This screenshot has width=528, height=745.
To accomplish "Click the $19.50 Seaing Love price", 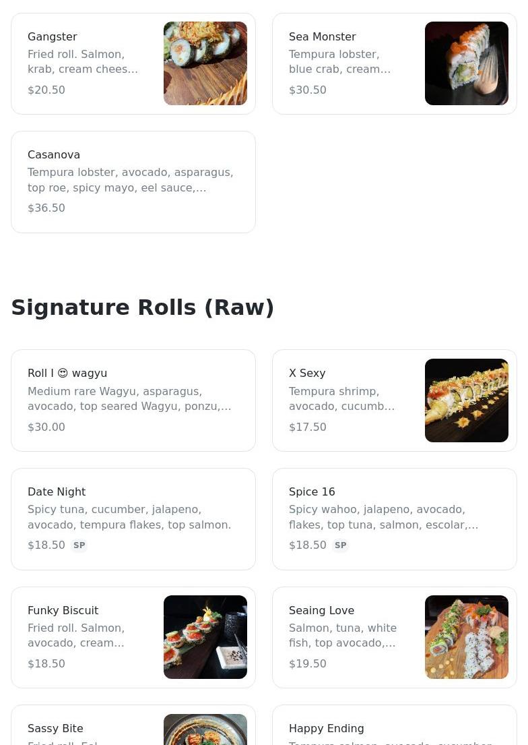I will tap(308, 664).
